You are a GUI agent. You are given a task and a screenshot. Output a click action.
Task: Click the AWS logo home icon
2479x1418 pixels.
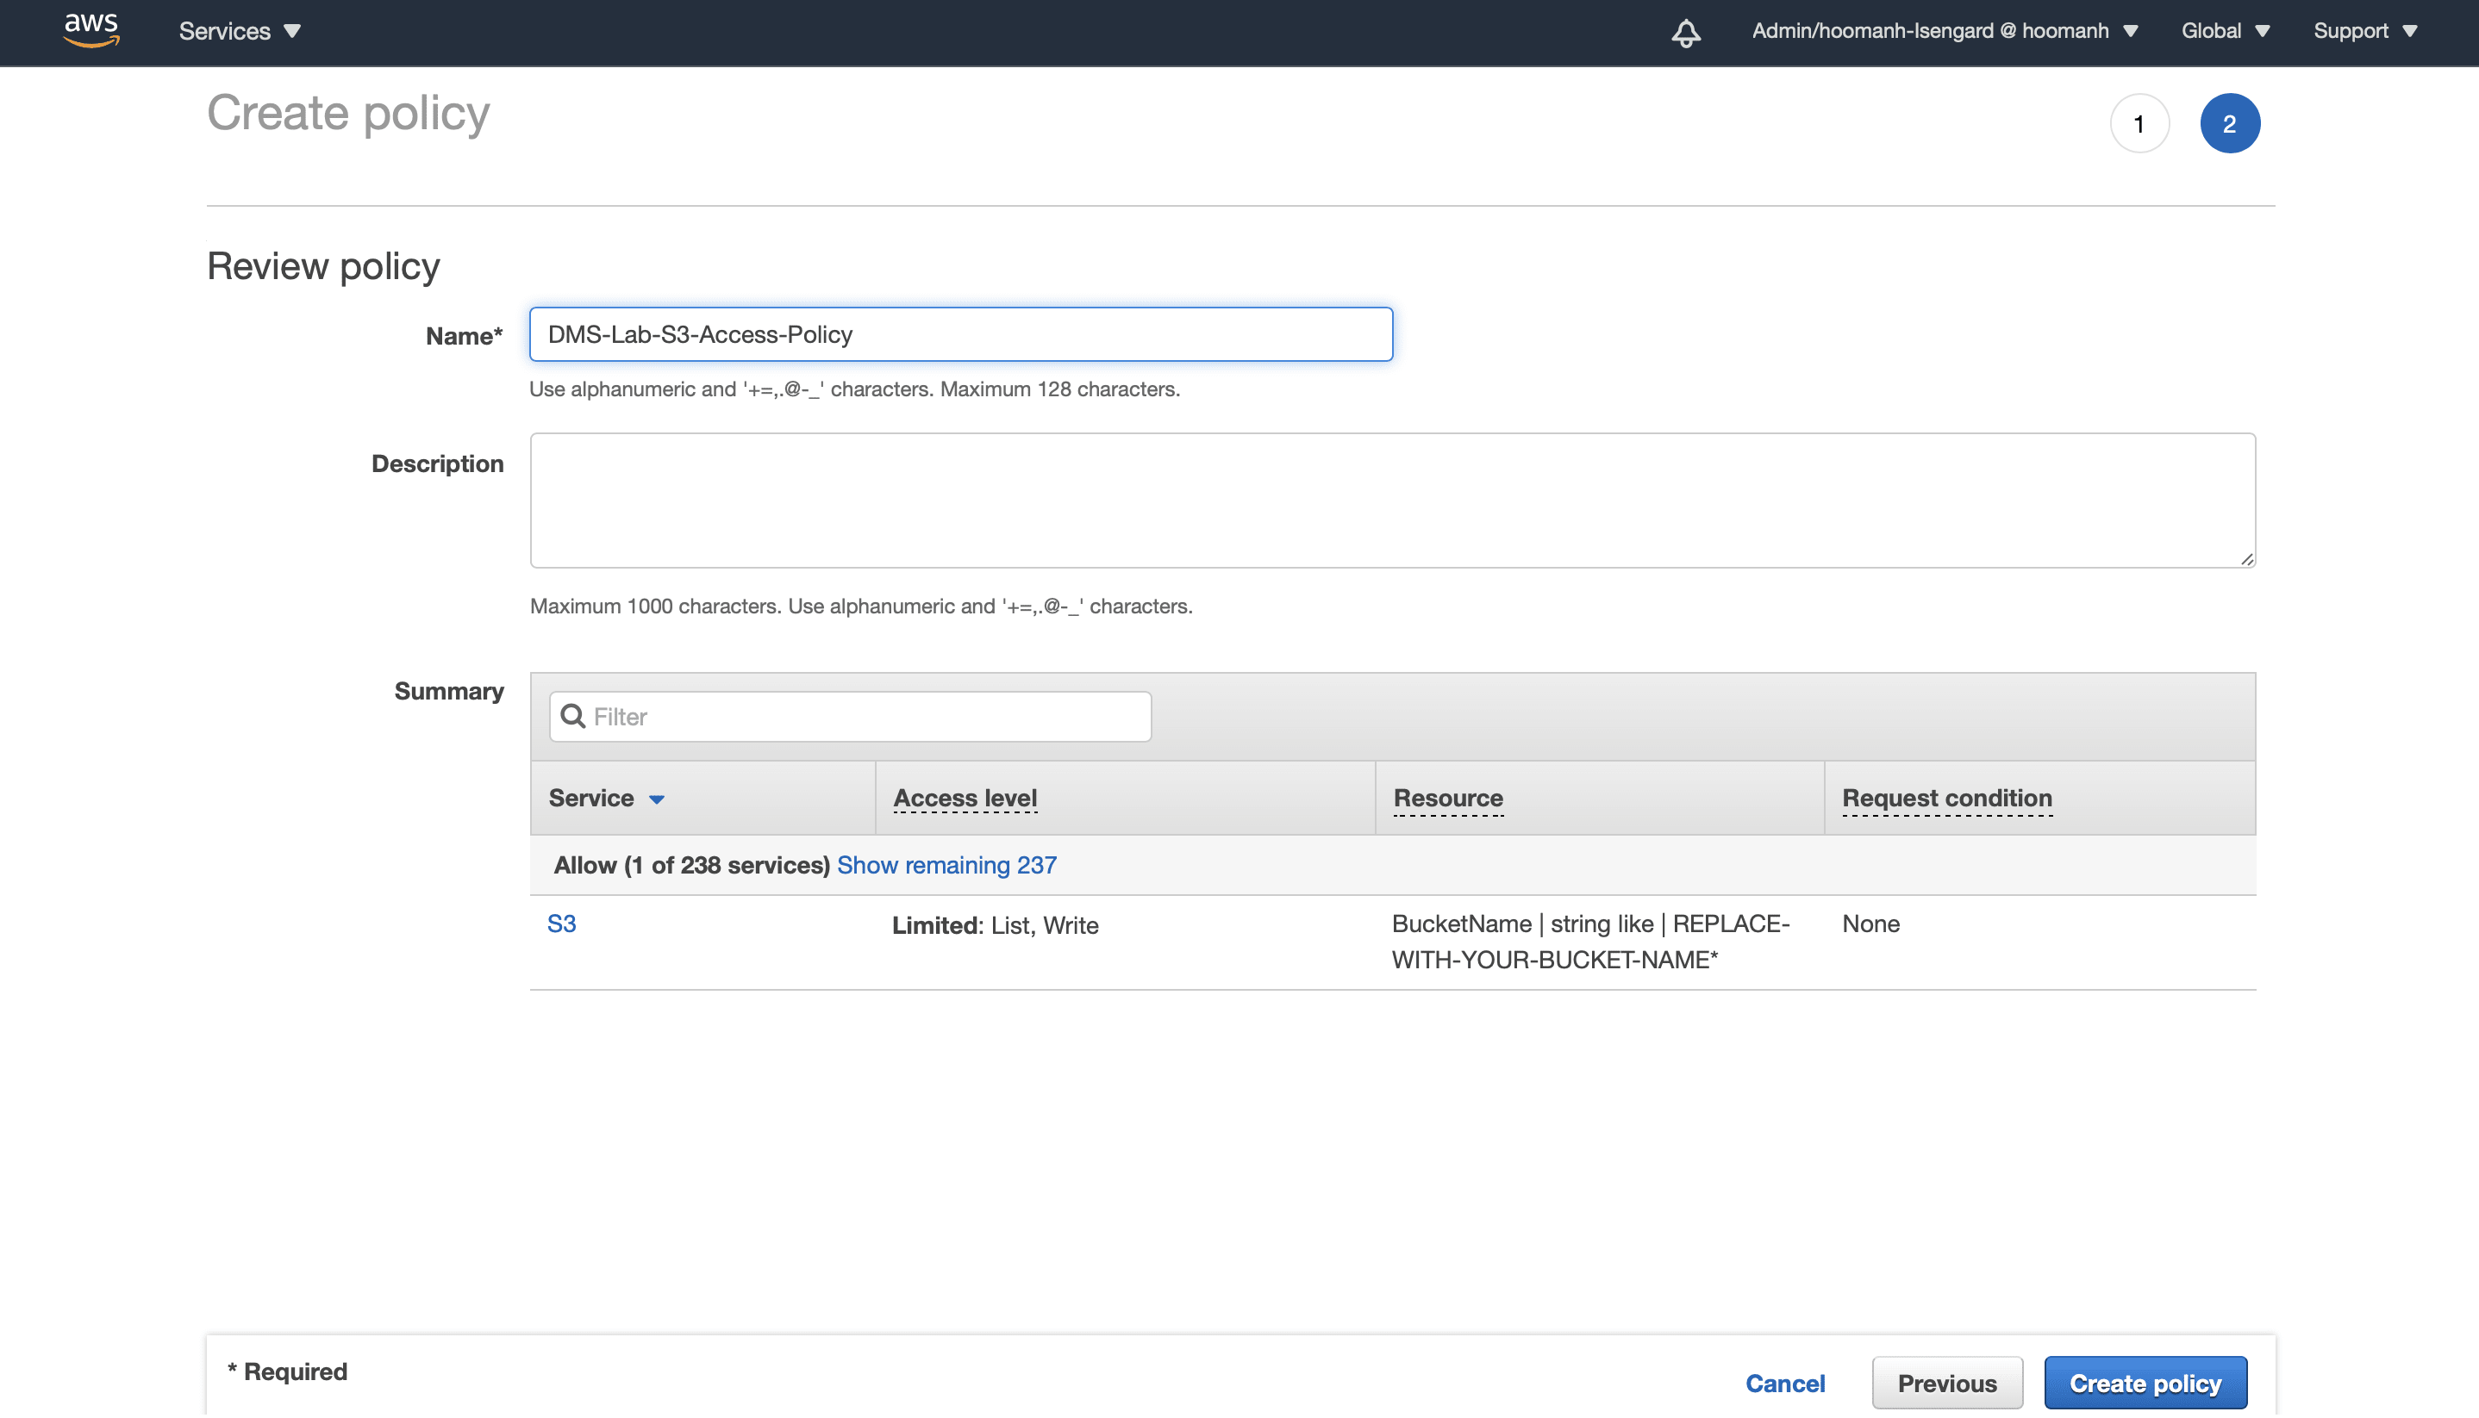(91, 30)
